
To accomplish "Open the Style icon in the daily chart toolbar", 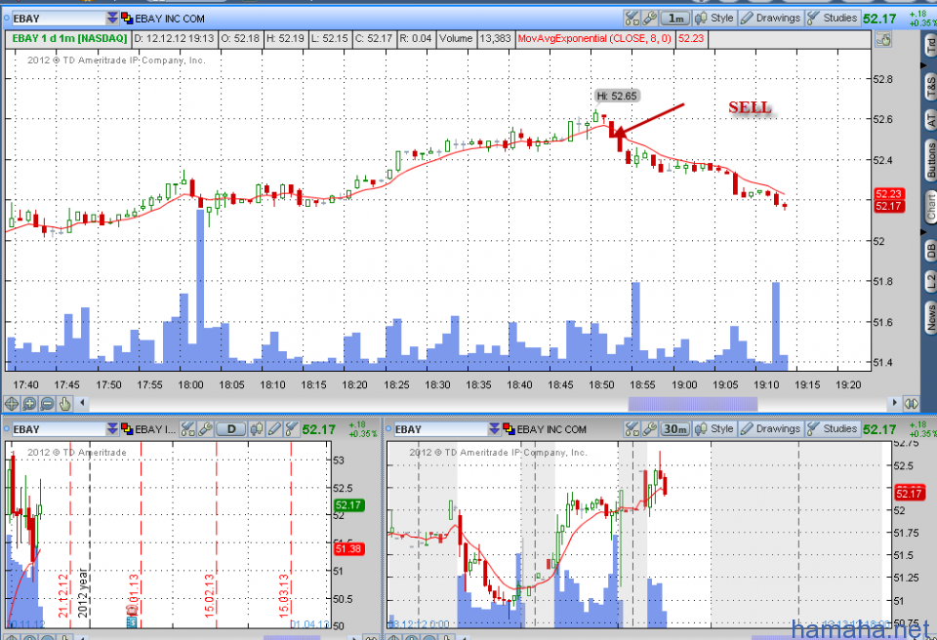I will 257,429.
